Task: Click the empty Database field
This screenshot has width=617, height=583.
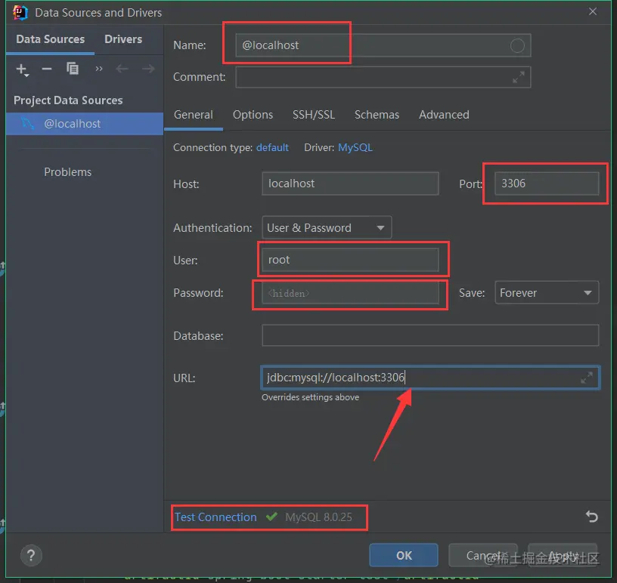Action: click(x=430, y=335)
